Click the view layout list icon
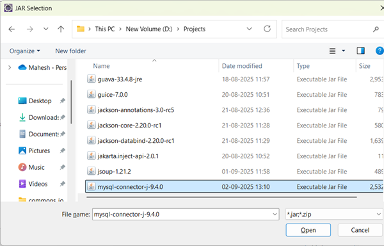Screen dimensions: 384x246 pos(332,51)
